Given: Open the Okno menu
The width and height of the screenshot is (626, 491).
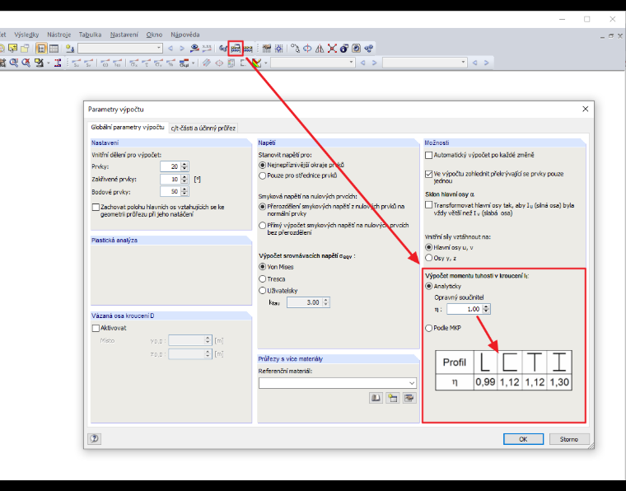Looking at the screenshot, I should coord(154,35).
